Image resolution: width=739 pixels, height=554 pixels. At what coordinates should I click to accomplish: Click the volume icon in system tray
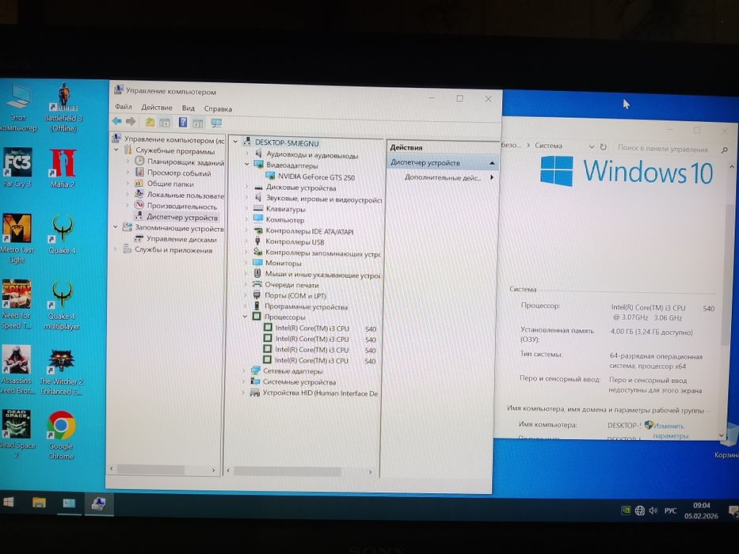pos(653,510)
